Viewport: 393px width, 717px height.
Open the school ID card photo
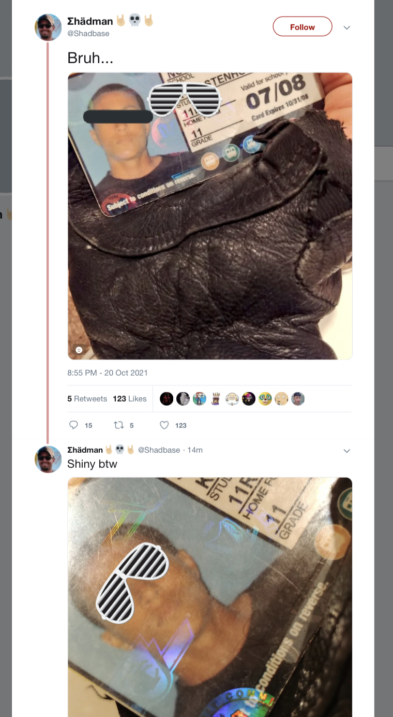pos(210,216)
